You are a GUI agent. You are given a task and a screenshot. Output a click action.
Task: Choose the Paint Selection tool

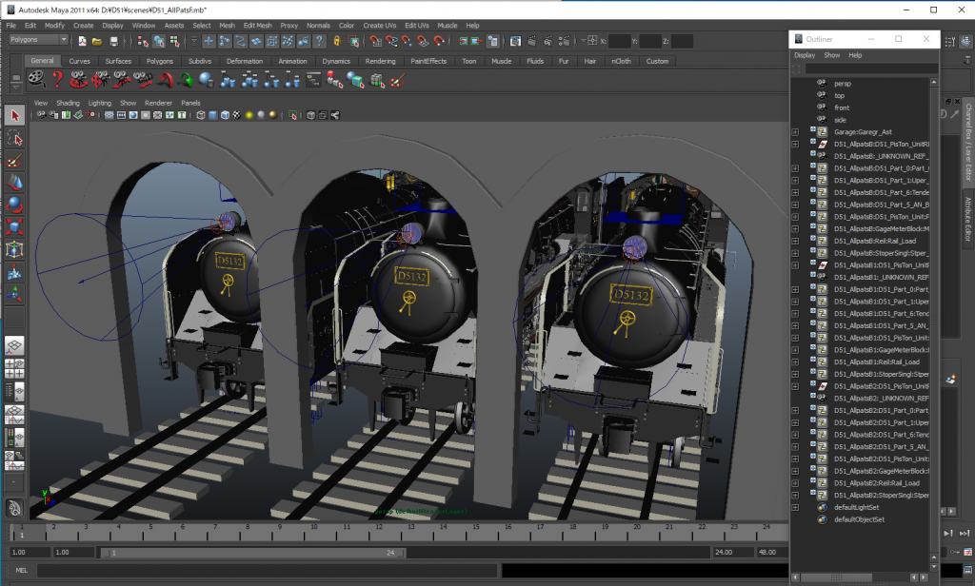[x=15, y=161]
